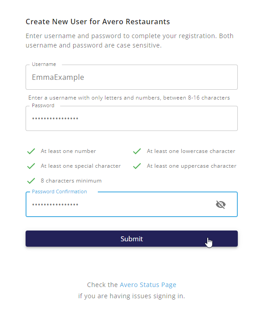The height and width of the screenshot is (309, 271).
Task: Select the Password Confirmation input field
Action: 117,205
